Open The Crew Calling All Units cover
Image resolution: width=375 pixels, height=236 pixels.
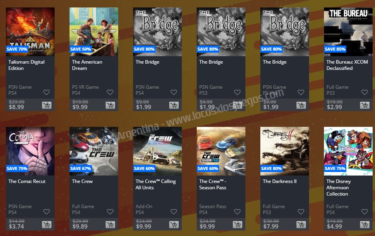(157, 151)
